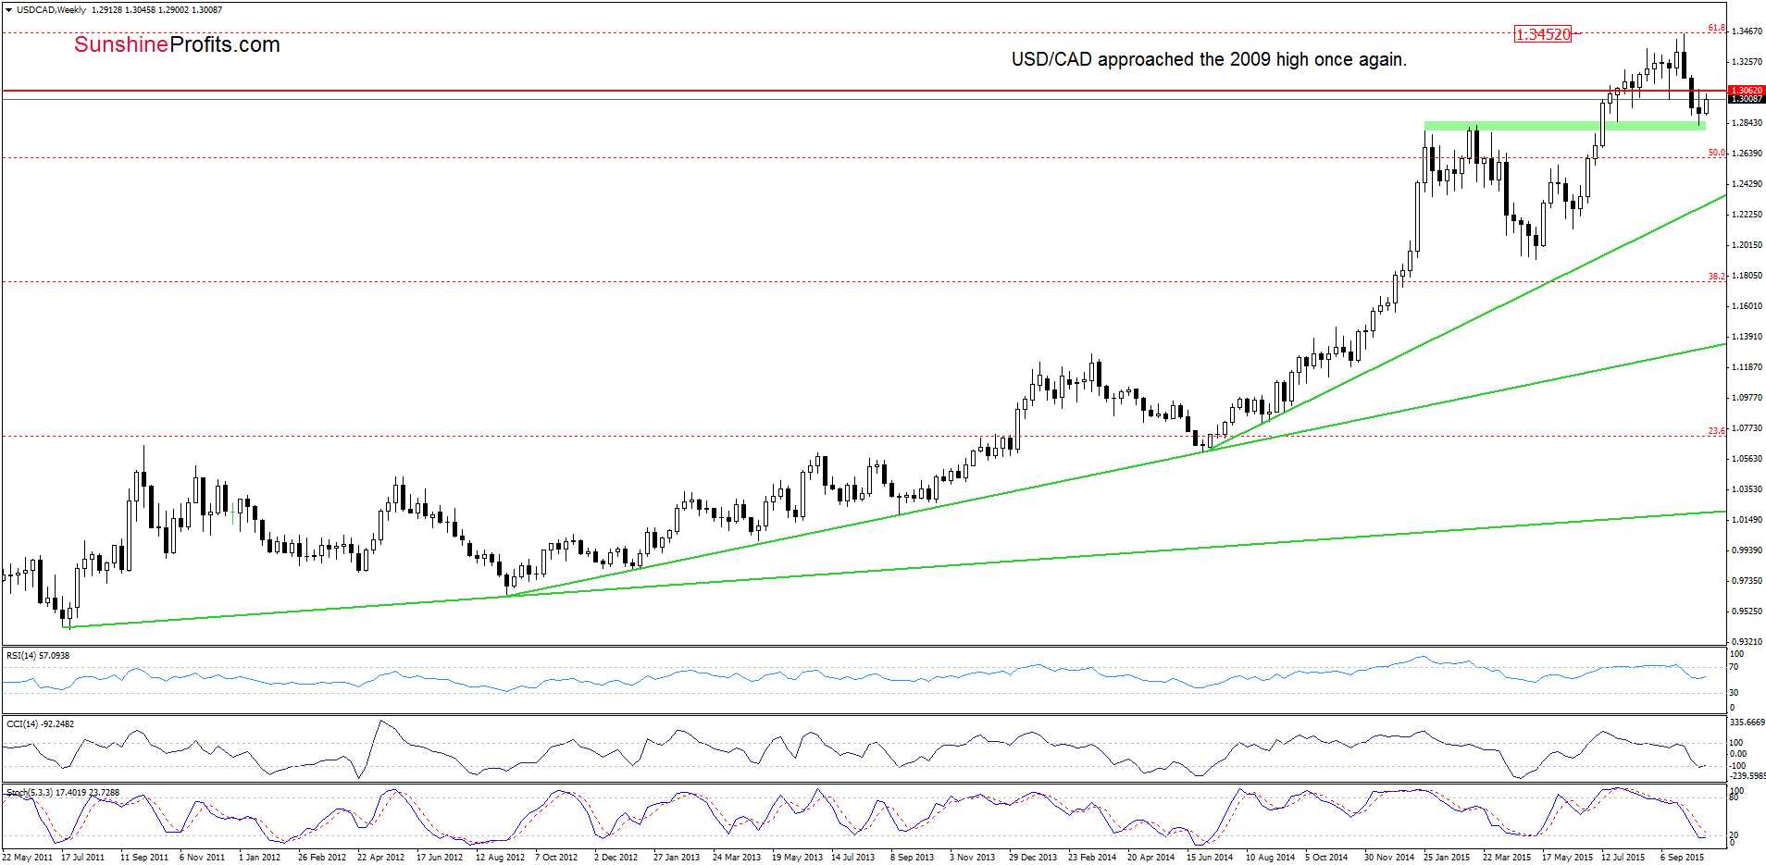Click the 1.07730 price axis value
This screenshot has height=865, width=1766.
[x=1747, y=428]
